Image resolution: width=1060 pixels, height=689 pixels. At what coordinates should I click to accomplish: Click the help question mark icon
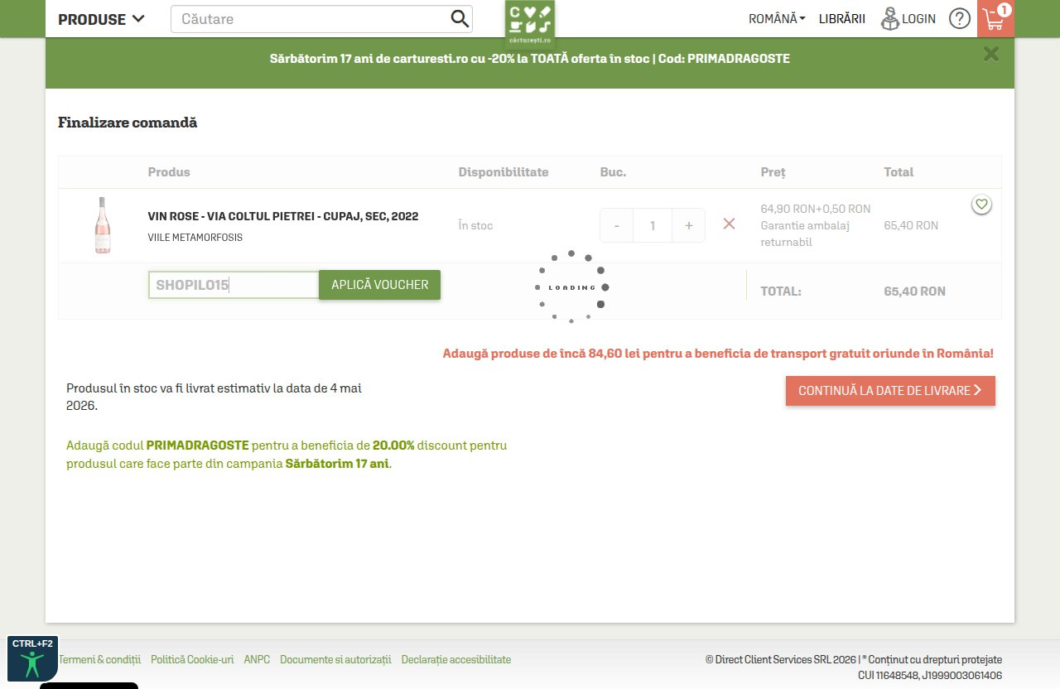tap(960, 19)
